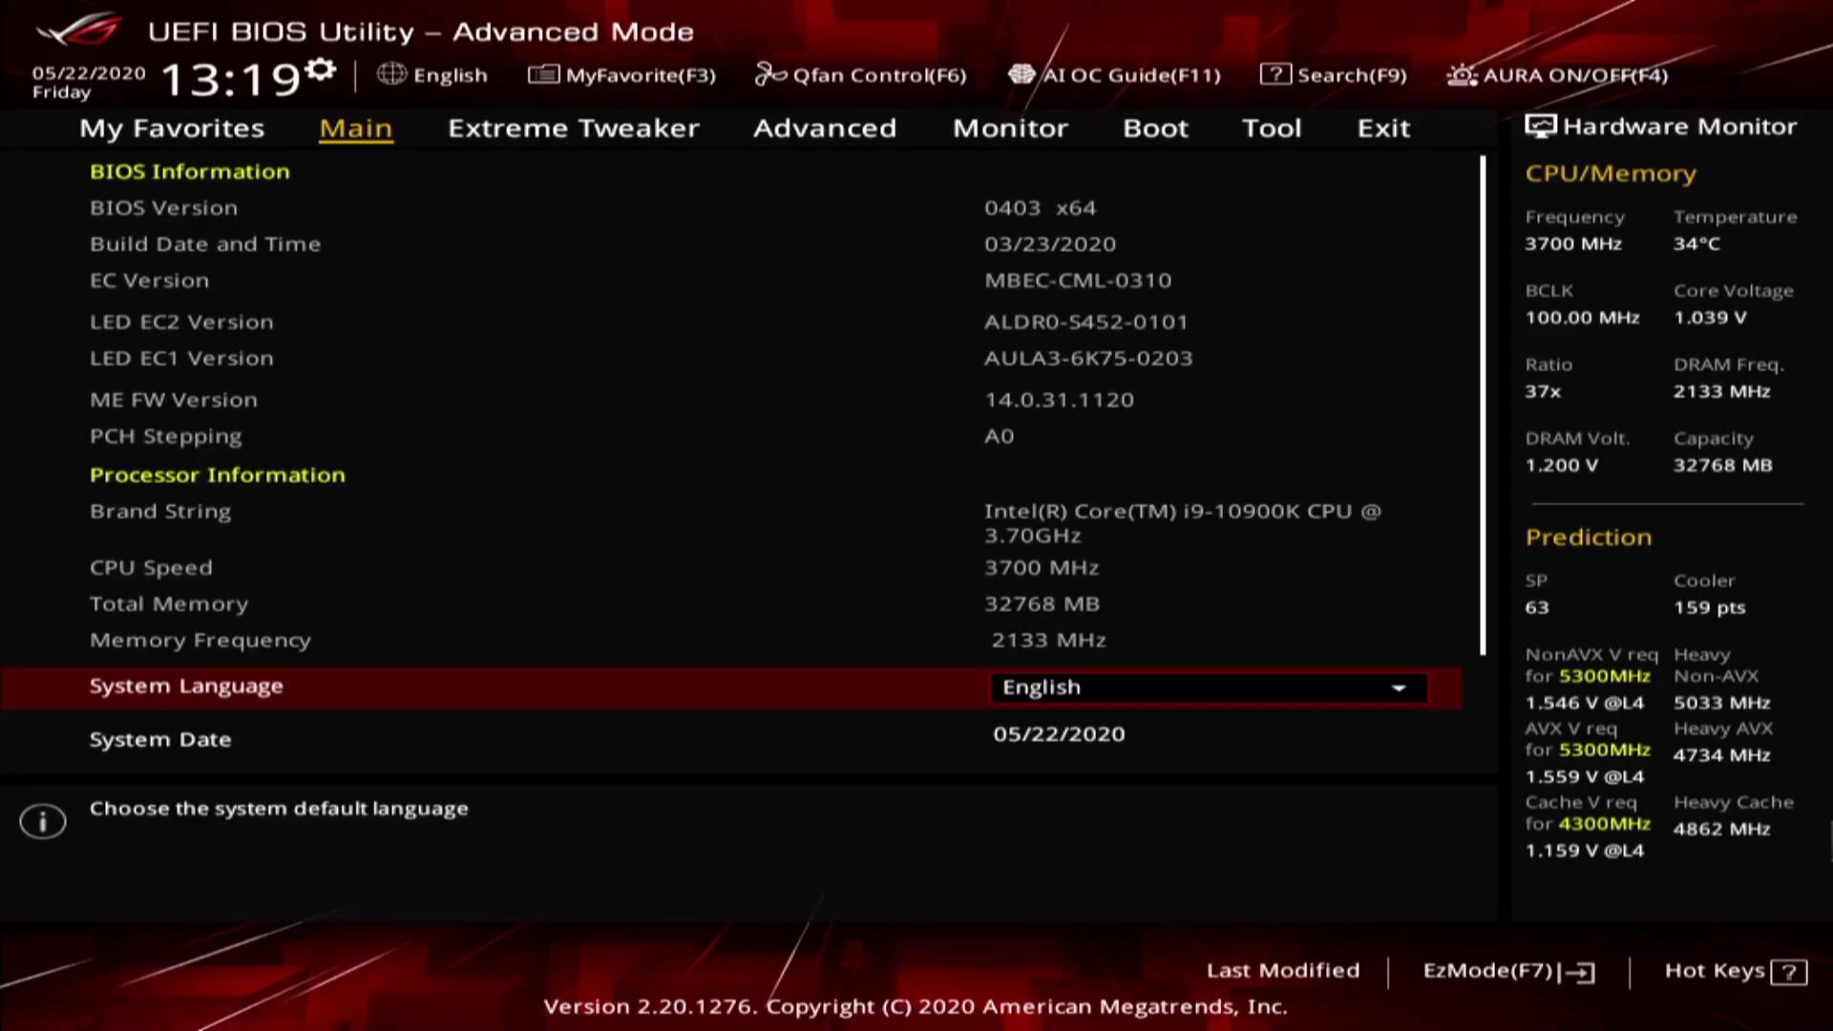
Task: Show Hot Keys help
Action: 1735,972
